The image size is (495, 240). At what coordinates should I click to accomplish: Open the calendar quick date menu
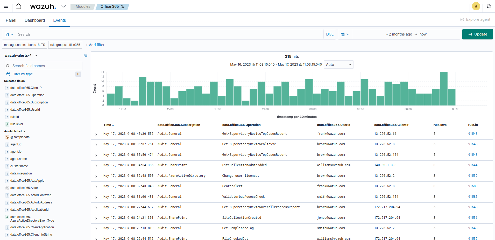point(345,34)
